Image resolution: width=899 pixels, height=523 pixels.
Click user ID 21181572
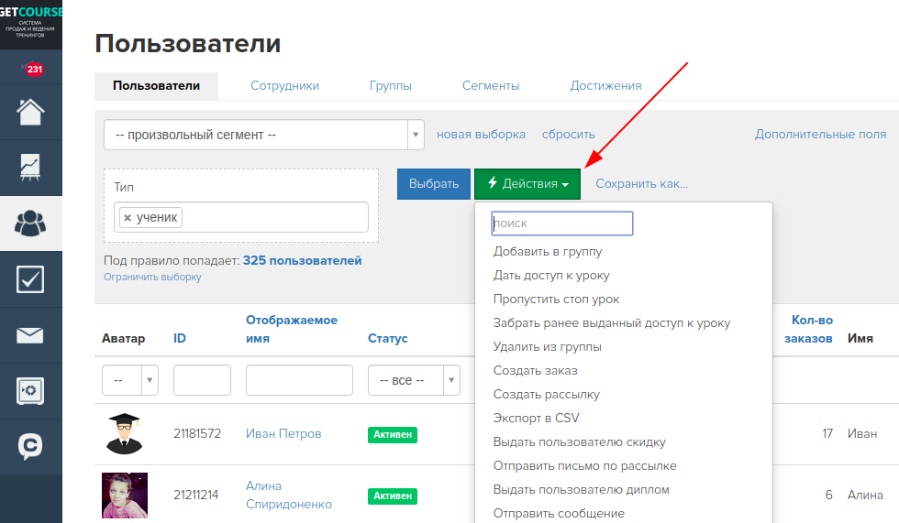point(197,434)
